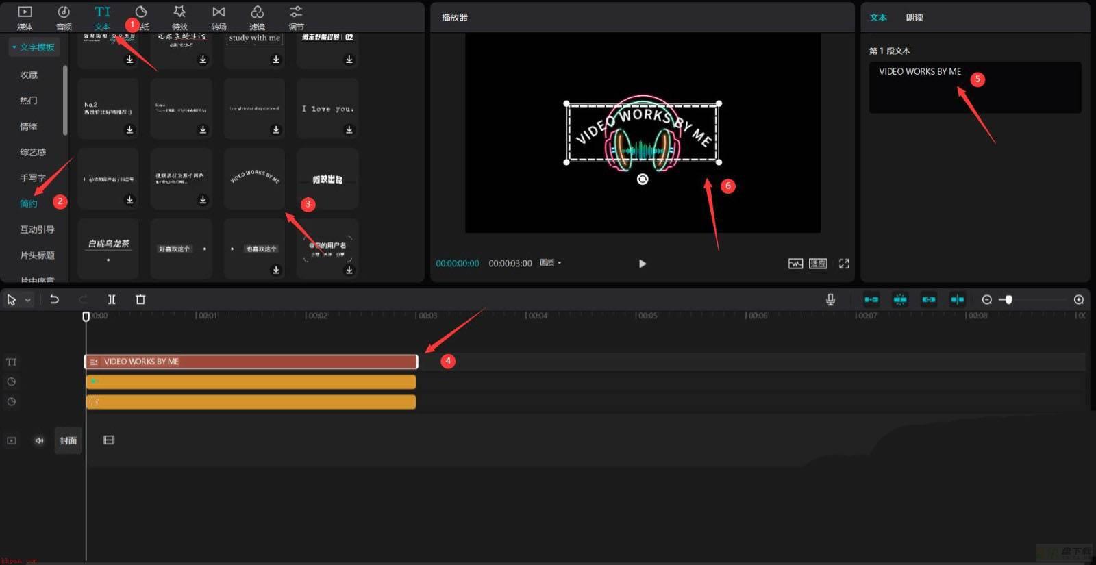Collapse the 文字模板 category expander
The width and height of the screenshot is (1096, 565).
[14, 47]
